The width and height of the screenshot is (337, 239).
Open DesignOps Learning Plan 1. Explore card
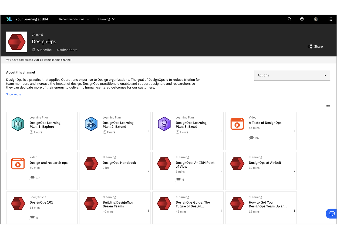click(x=42, y=131)
